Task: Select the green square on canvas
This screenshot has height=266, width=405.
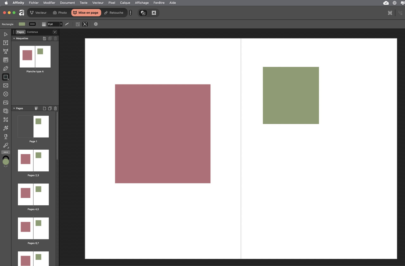Action: (x=291, y=95)
